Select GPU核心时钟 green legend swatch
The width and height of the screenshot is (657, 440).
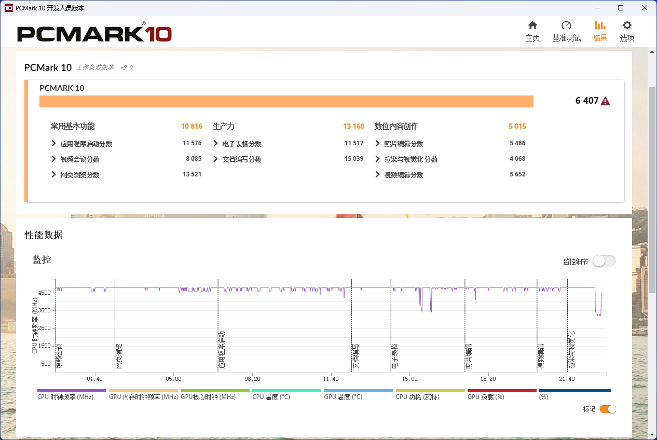215,390
